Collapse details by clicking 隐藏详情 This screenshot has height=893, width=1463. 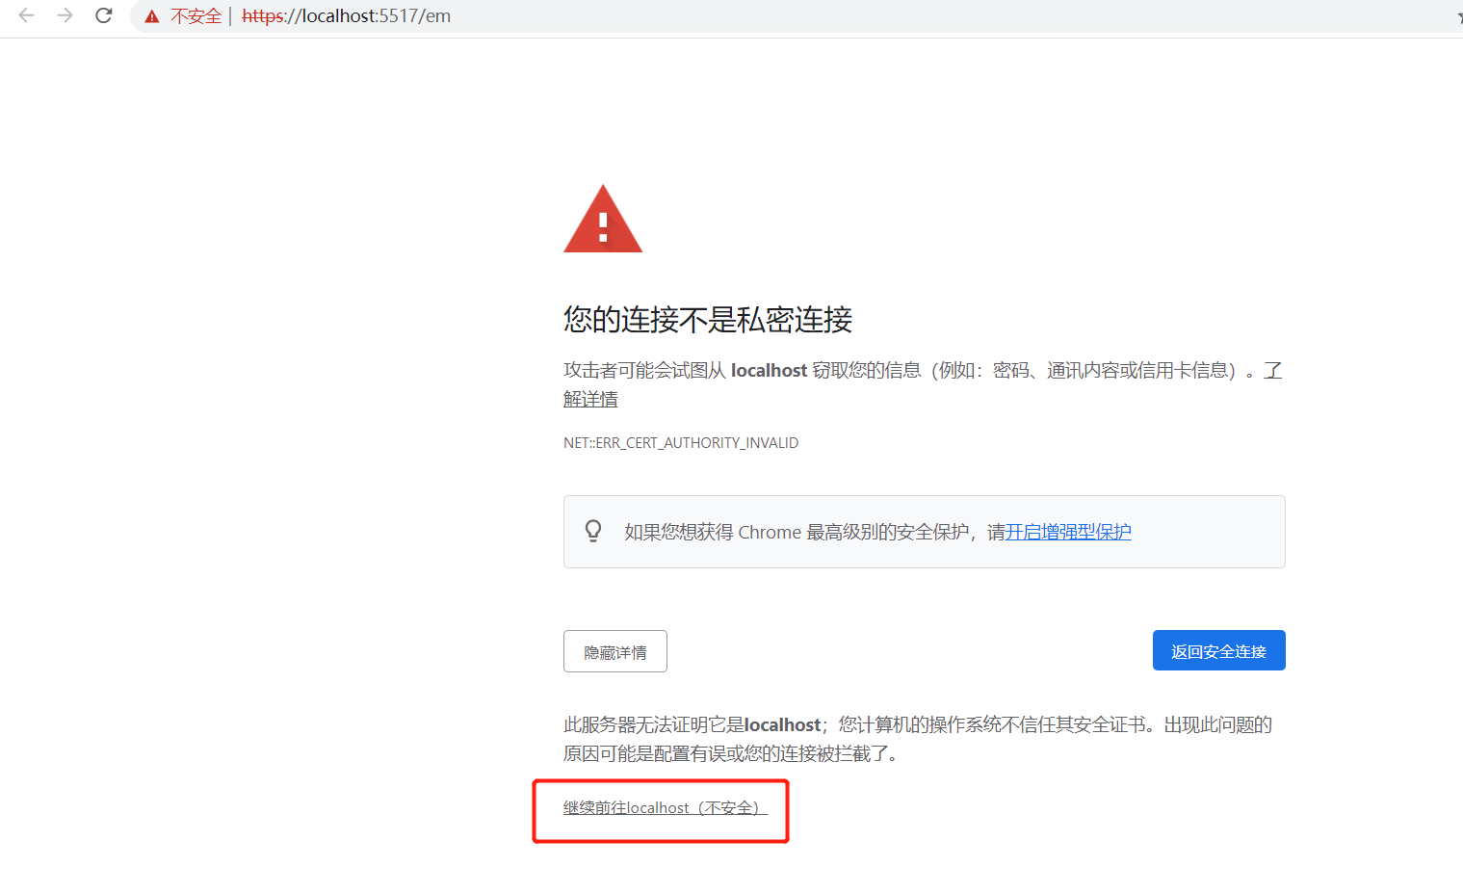tap(614, 650)
